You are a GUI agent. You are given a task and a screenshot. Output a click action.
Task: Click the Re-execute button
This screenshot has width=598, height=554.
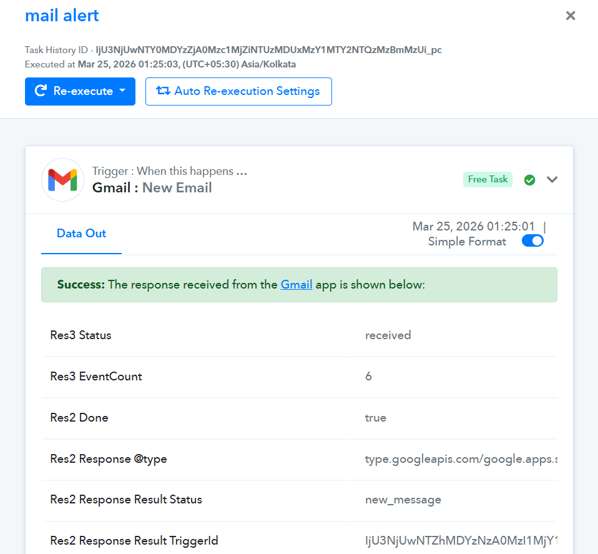tap(74, 91)
